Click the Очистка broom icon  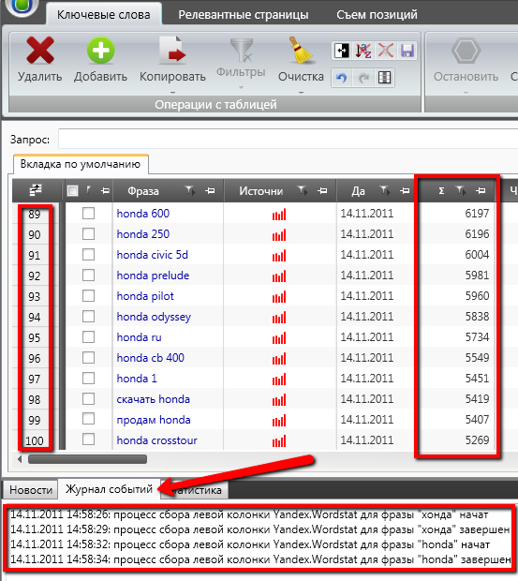coord(301,50)
